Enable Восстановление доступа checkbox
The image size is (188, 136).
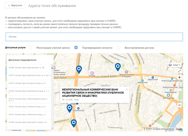(118, 47)
